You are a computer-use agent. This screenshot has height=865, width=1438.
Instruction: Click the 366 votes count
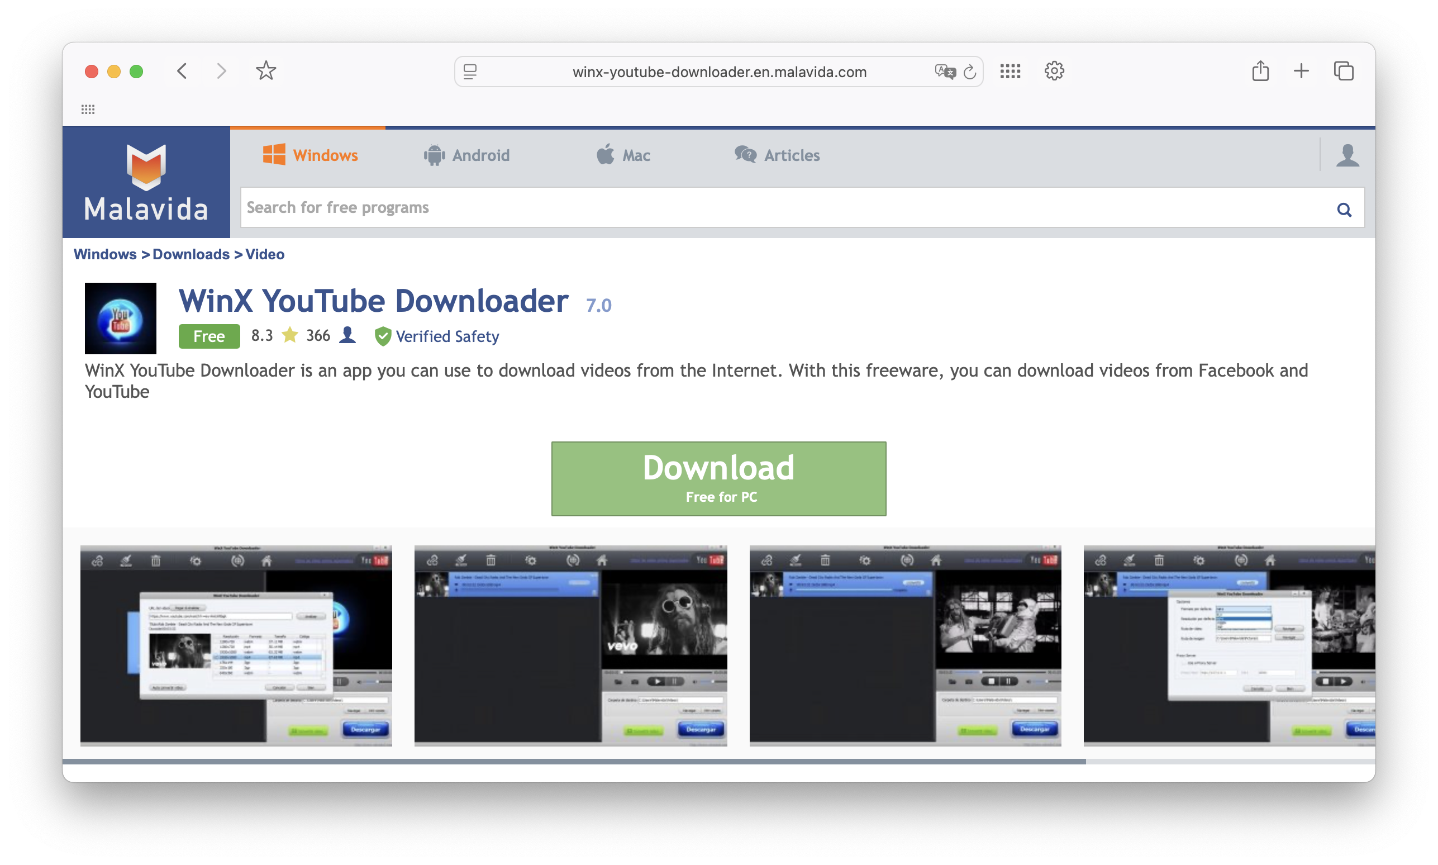coord(318,335)
